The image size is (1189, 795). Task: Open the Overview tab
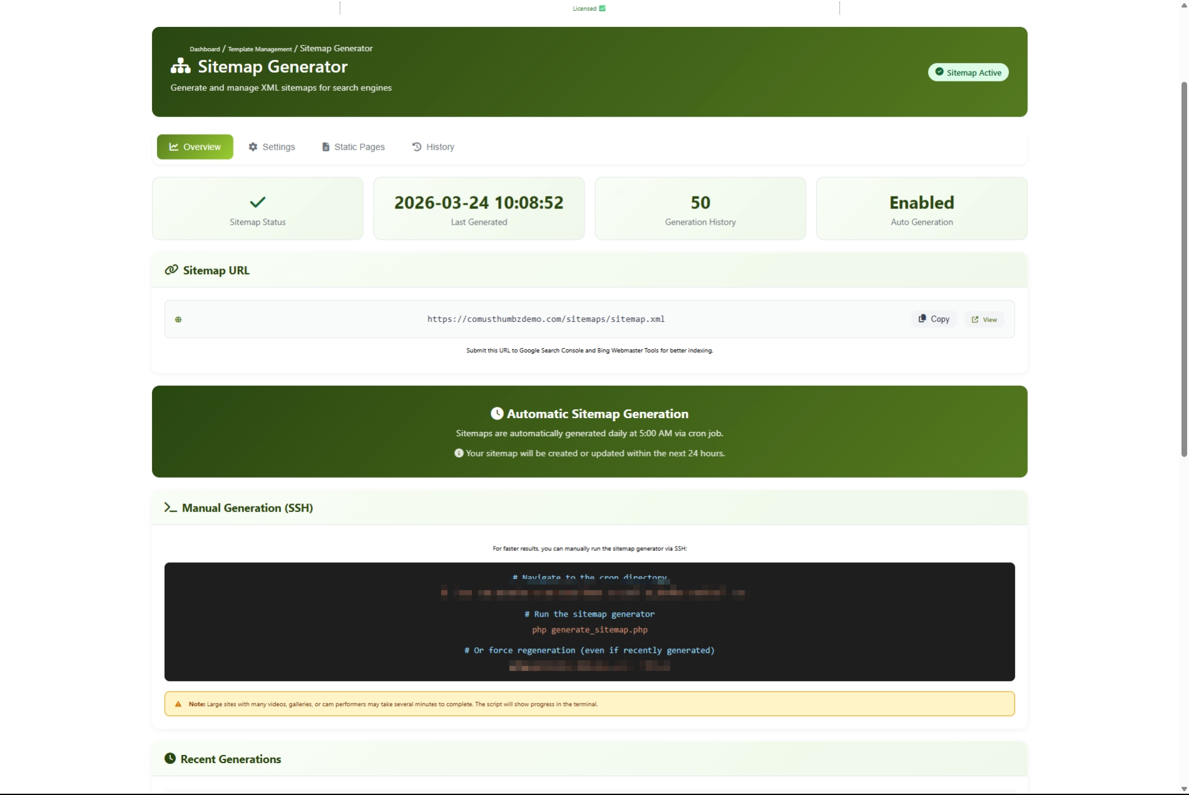point(195,147)
